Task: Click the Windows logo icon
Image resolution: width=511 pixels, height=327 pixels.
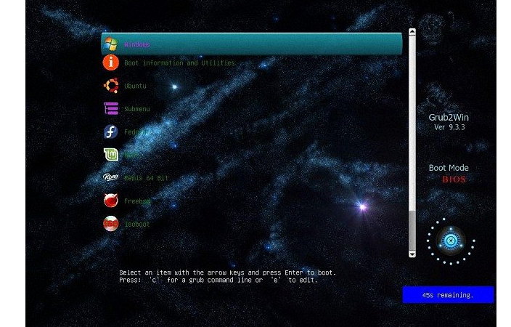Action: point(111,44)
